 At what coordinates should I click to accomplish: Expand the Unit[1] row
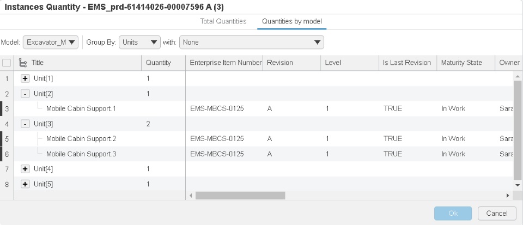tap(25, 78)
